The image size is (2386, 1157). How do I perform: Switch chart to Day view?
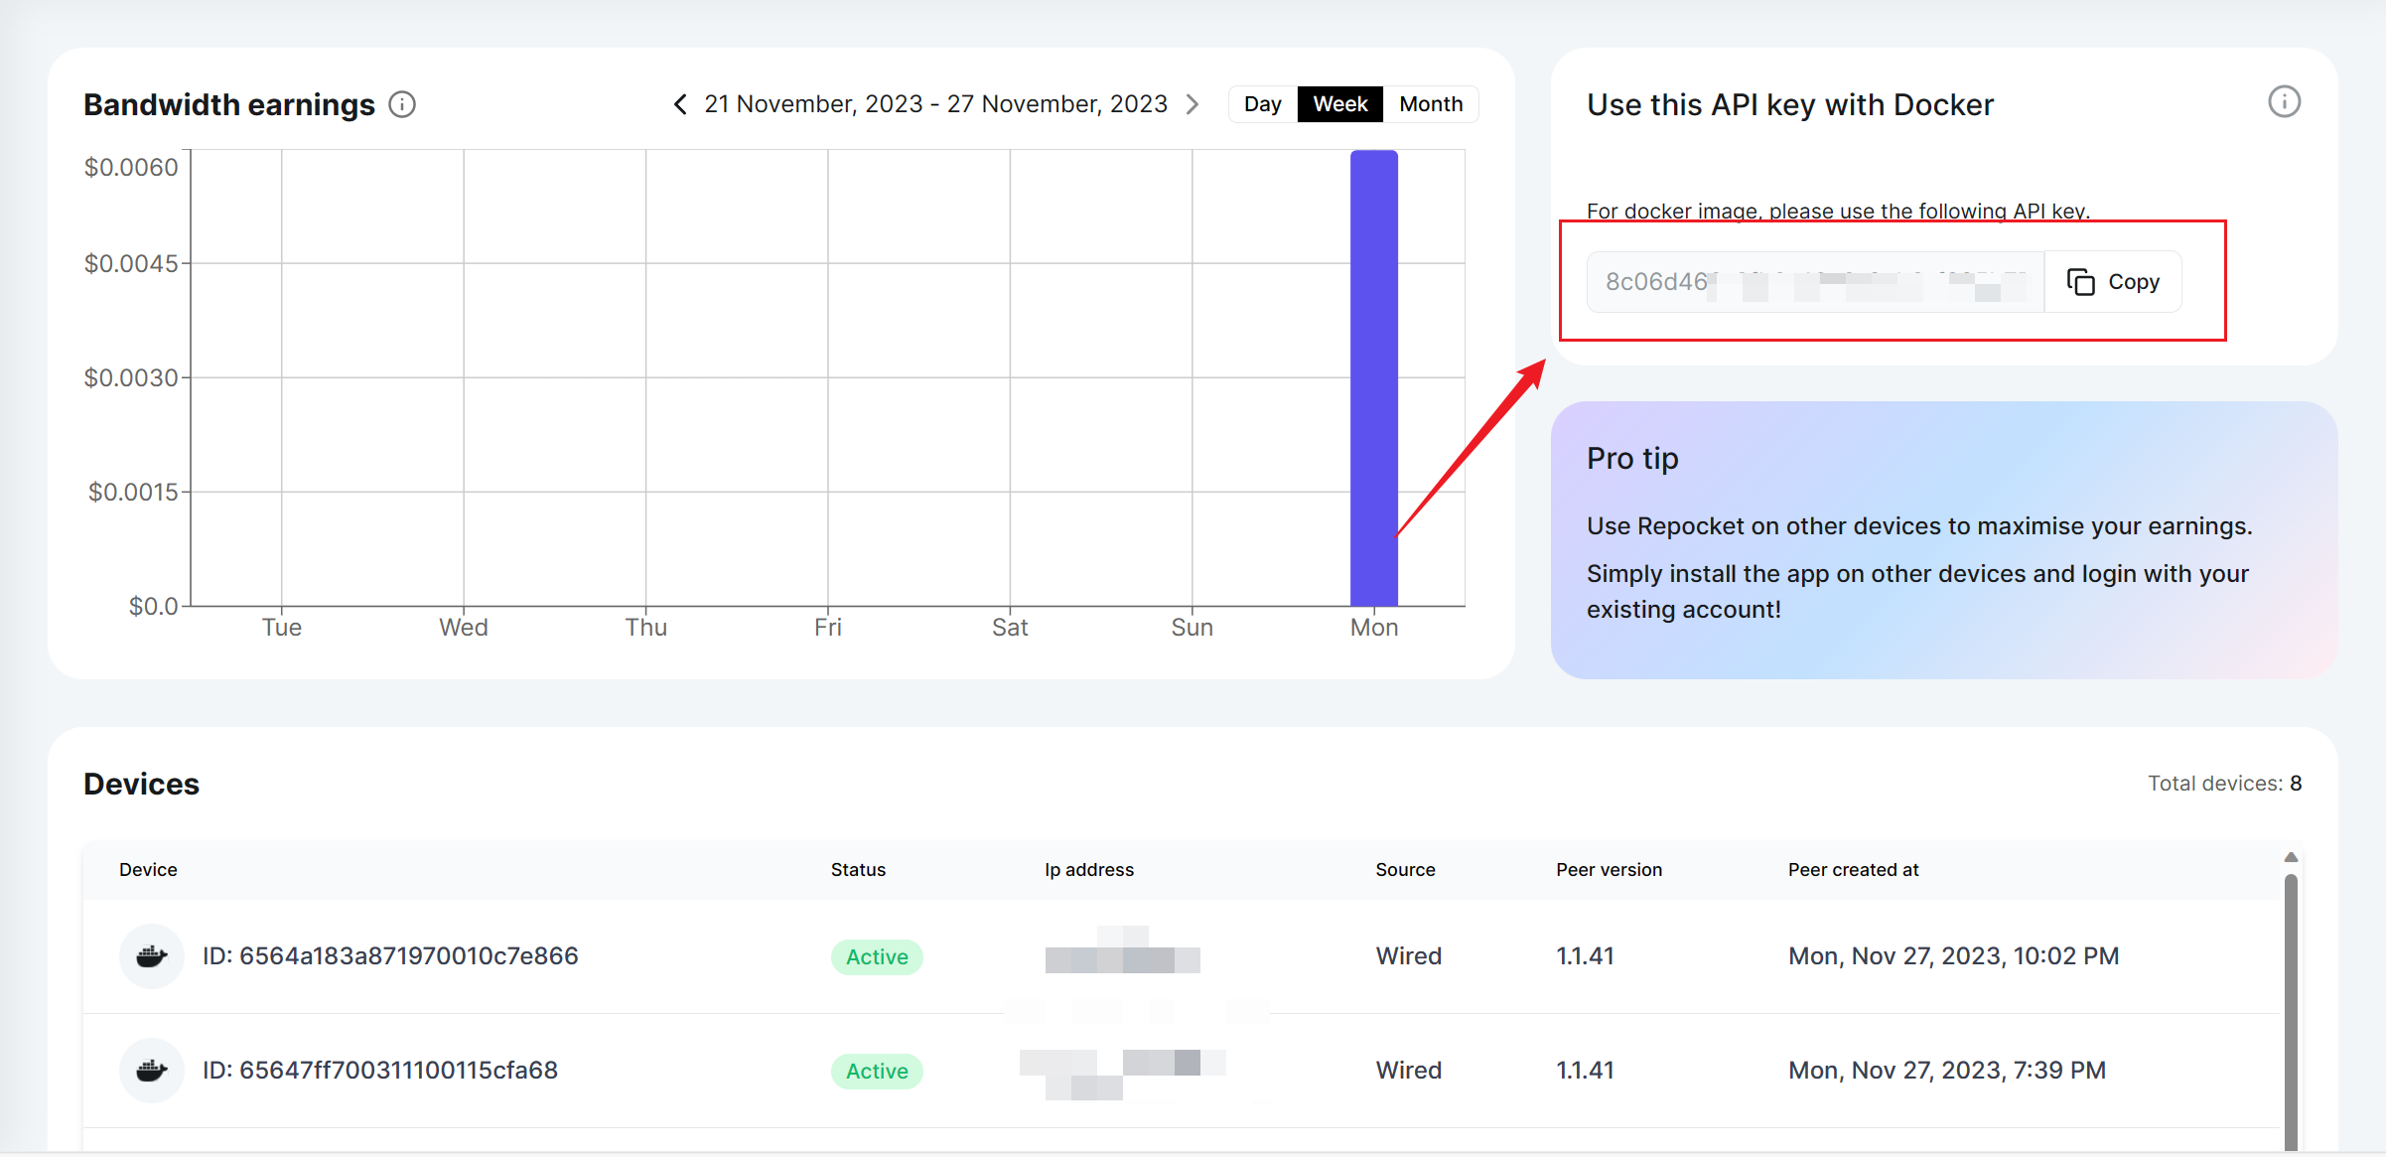[1262, 104]
